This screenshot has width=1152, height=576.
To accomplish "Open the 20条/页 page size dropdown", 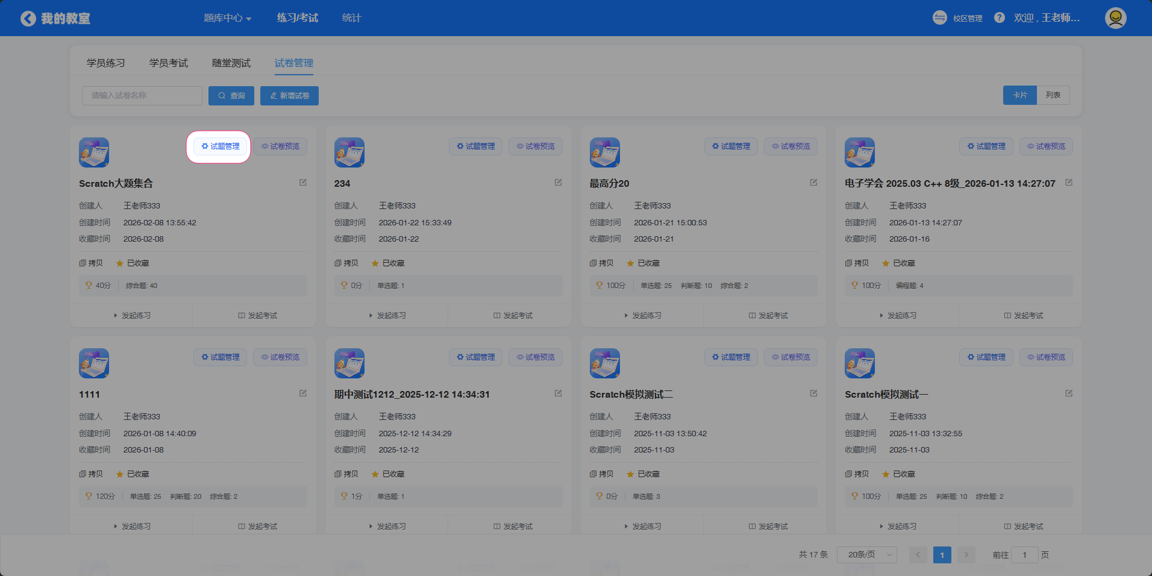I will point(866,554).
